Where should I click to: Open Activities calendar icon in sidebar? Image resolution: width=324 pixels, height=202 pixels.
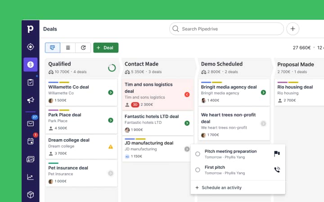tap(31, 141)
